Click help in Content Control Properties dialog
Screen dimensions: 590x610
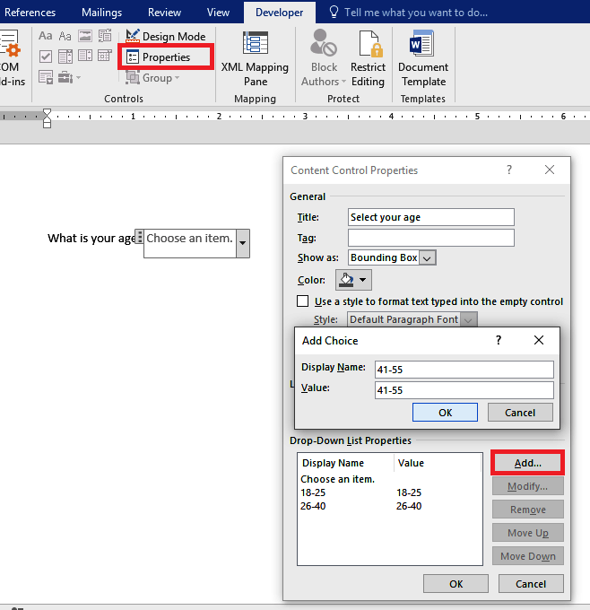click(x=509, y=170)
